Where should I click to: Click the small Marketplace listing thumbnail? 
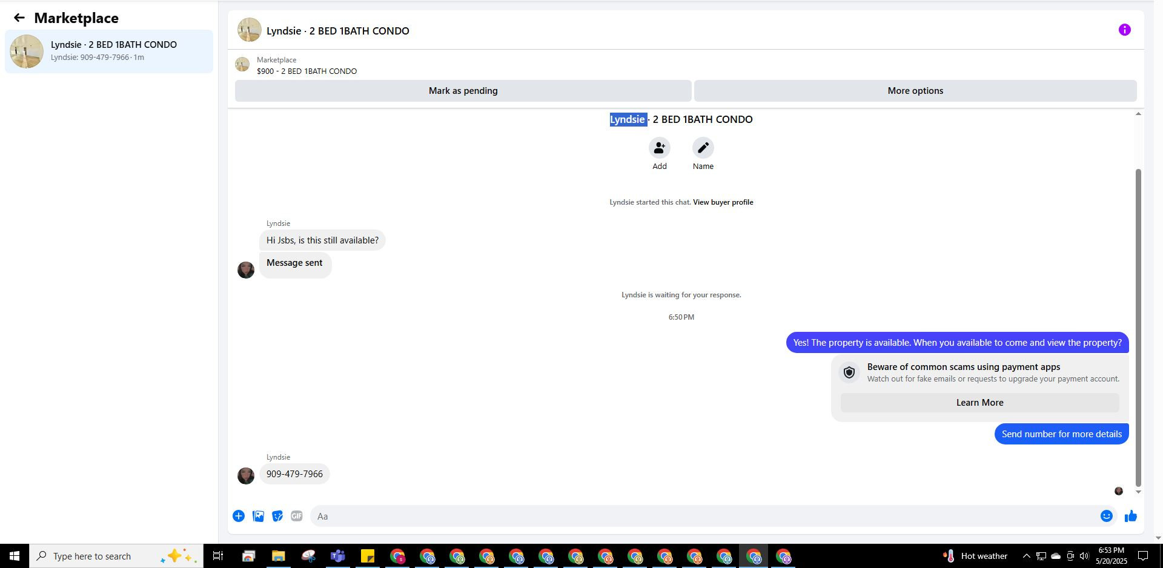click(x=242, y=64)
